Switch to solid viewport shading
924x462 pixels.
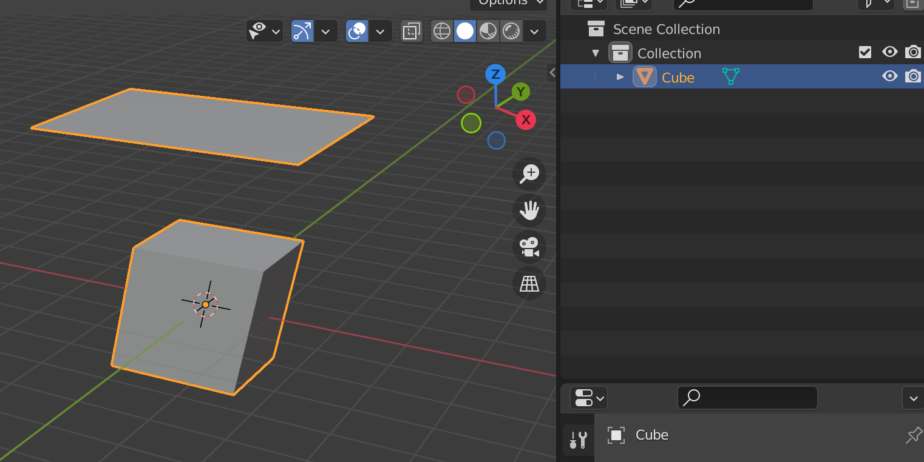465,31
